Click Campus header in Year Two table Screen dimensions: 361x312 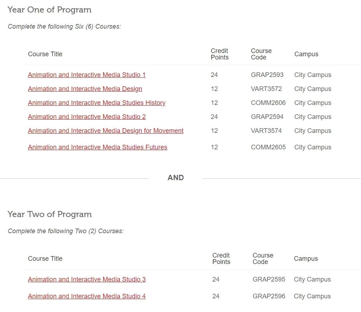[x=306, y=259]
